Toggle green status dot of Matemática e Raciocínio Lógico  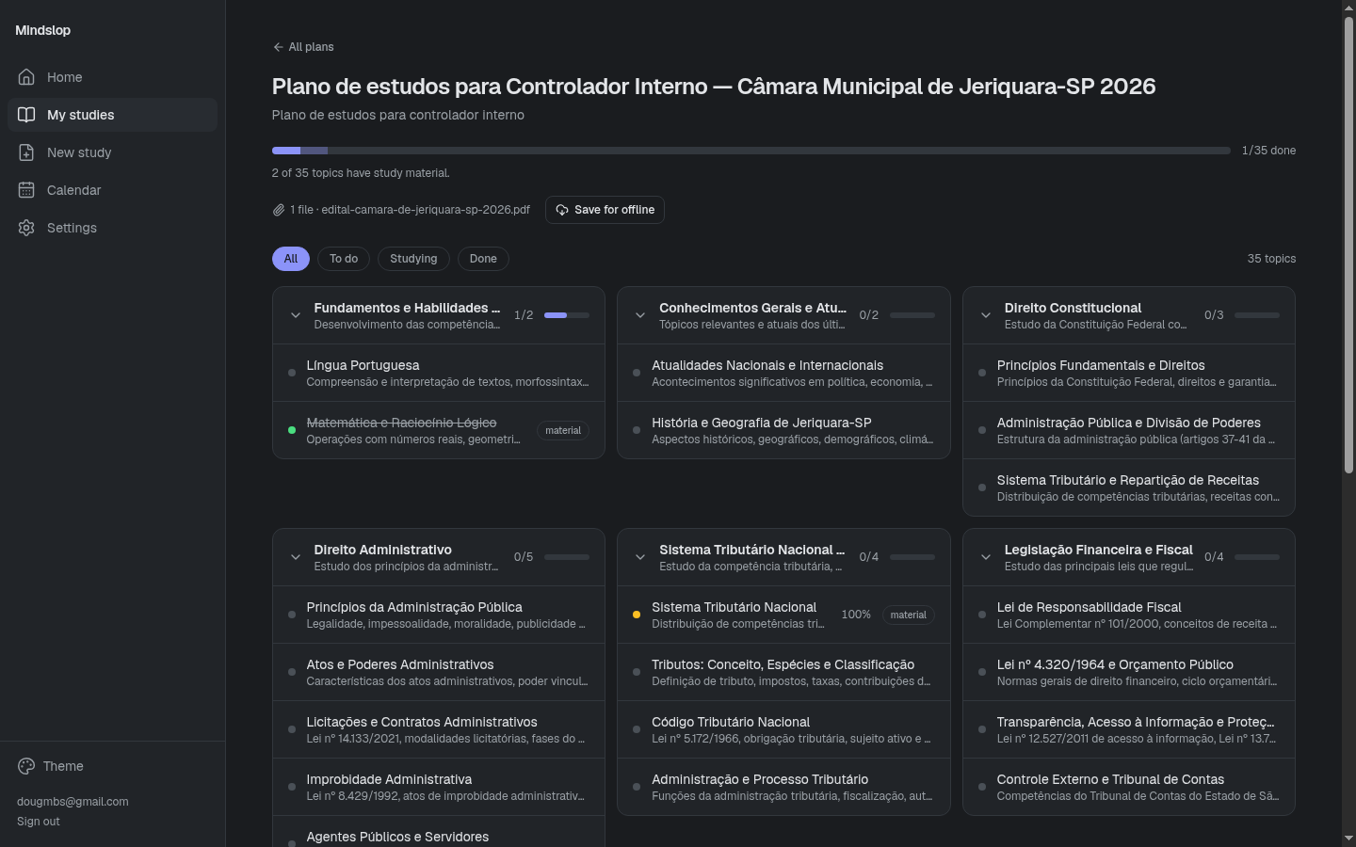(292, 430)
